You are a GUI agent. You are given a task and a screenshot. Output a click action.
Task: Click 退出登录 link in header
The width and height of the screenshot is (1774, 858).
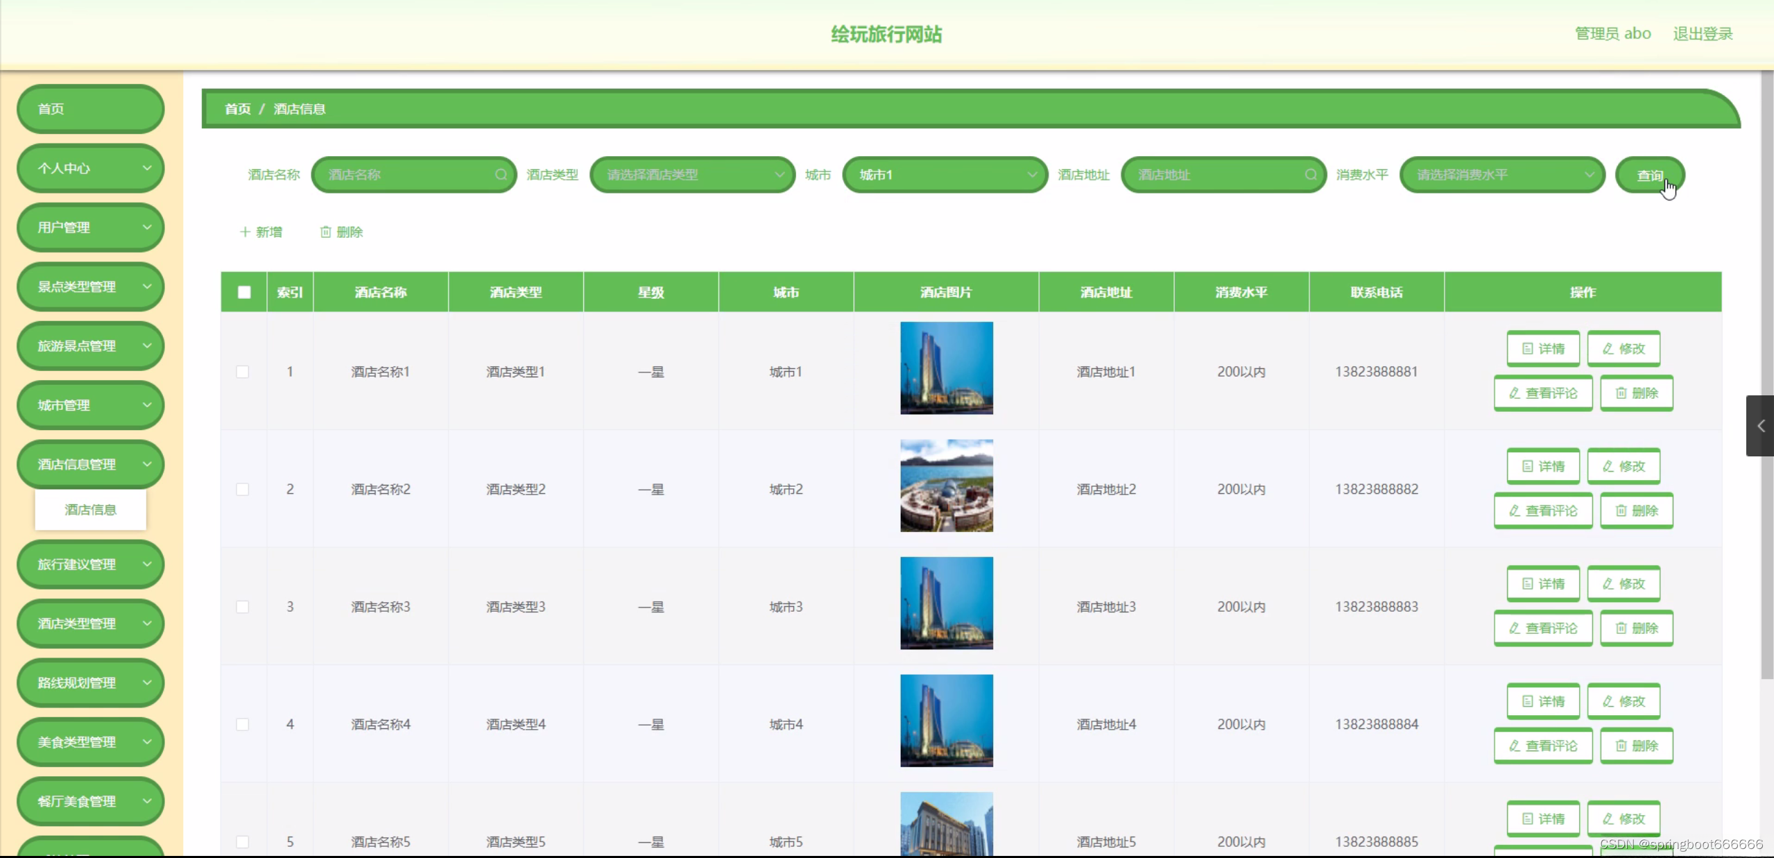(1703, 33)
